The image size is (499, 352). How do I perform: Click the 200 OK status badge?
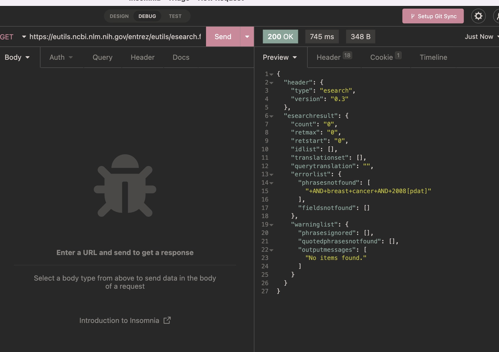[280, 37]
